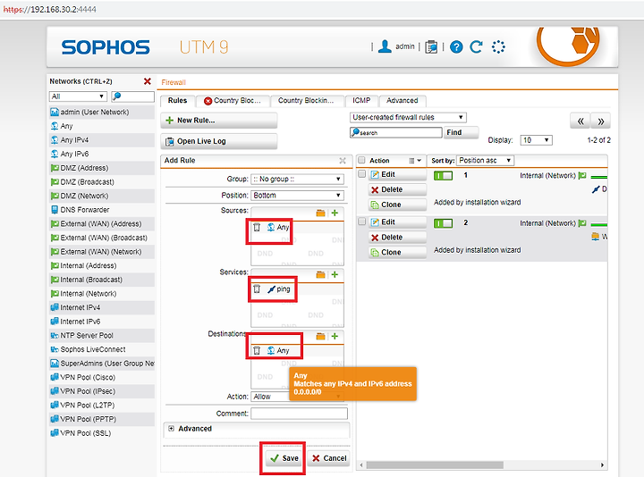Click the firewall rules search field
Image resolution: width=644 pixels, height=477 pixels.
(396, 132)
